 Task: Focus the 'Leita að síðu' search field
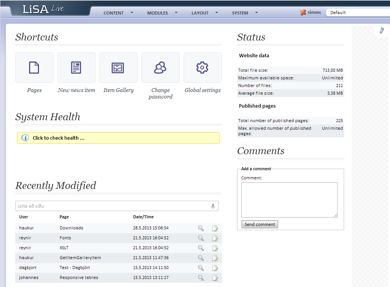(x=113, y=206)
